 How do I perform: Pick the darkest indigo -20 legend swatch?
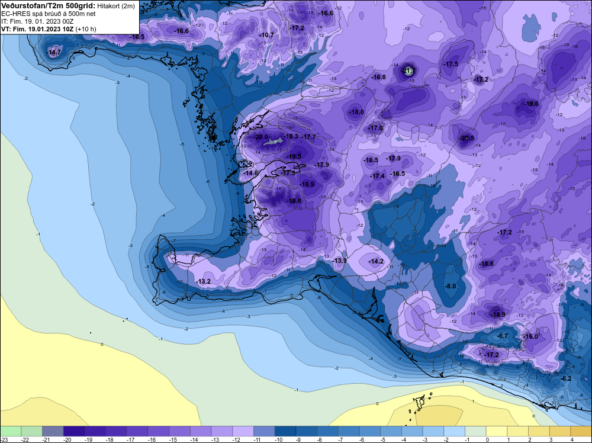pos(74,431)
